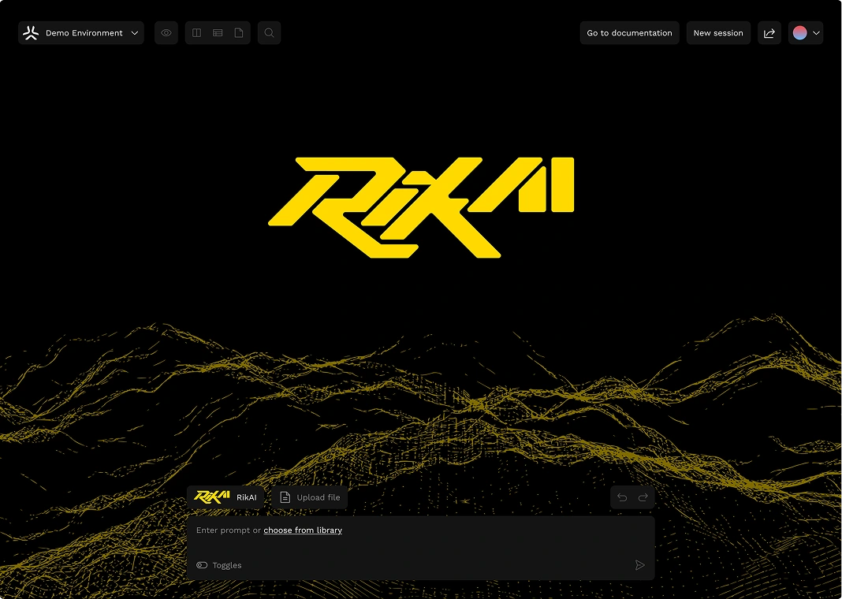Send the prompt with arrow icon
This screenshot has width=842, height=599.
point(639,565)
